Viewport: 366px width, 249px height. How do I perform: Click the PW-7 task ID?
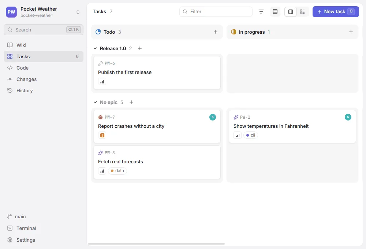pyautogui.click(x=110, y=117)
